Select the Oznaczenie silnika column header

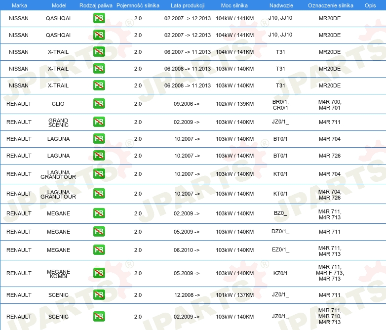pos(331,5)
